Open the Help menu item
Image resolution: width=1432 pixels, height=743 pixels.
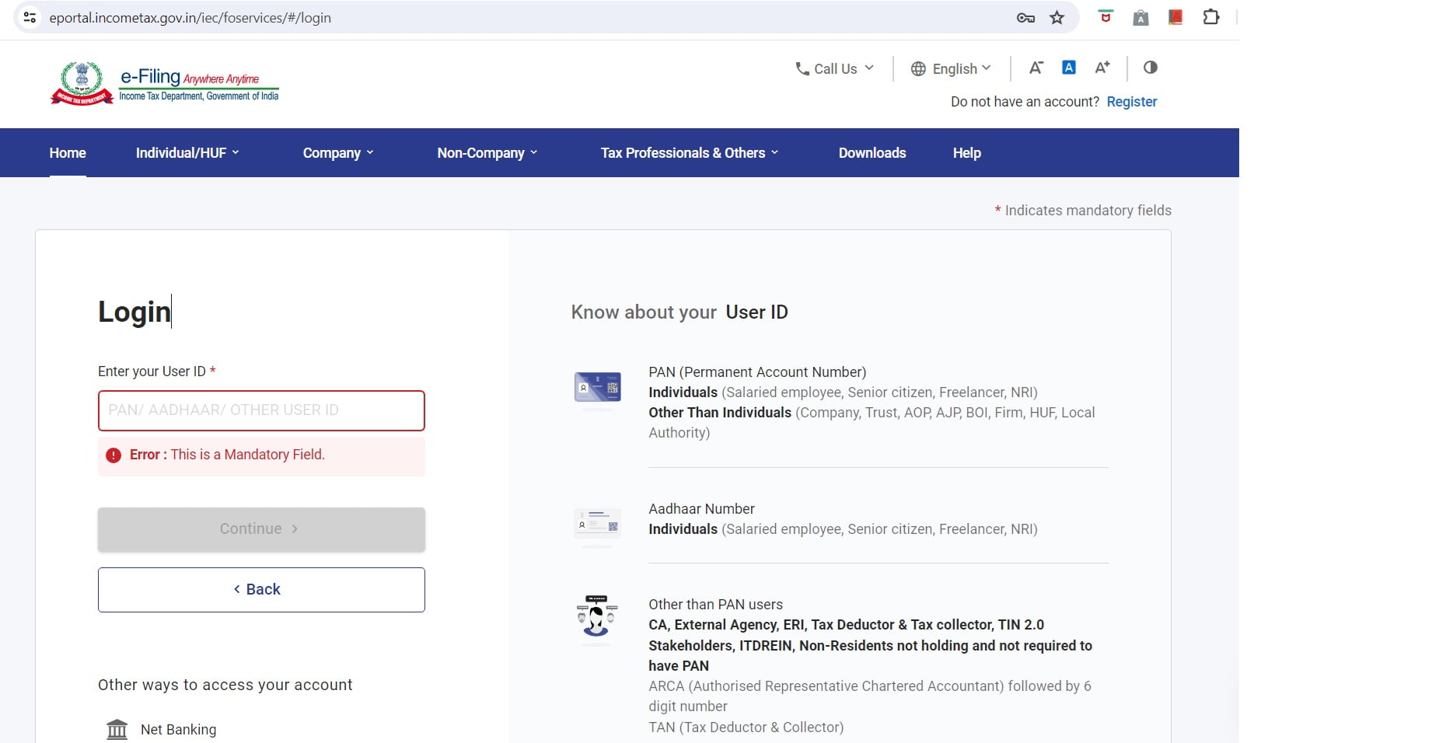pos(967,153)
